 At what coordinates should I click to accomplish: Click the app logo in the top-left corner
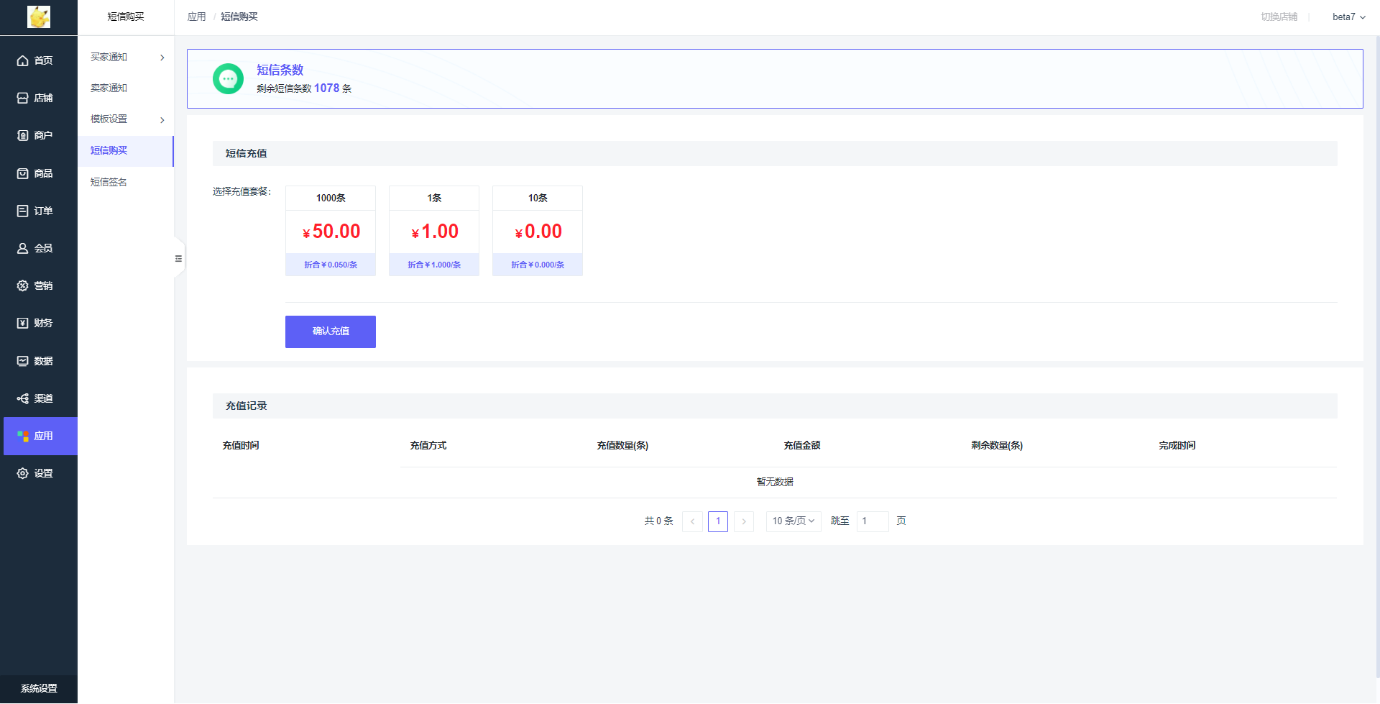coord(39,17)
